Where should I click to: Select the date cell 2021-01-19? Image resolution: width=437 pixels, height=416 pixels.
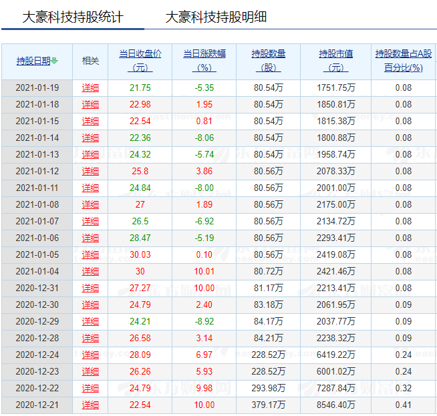[37, 88]
